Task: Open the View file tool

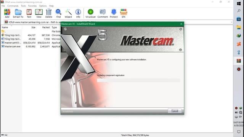Action: [x=39, y=13]
